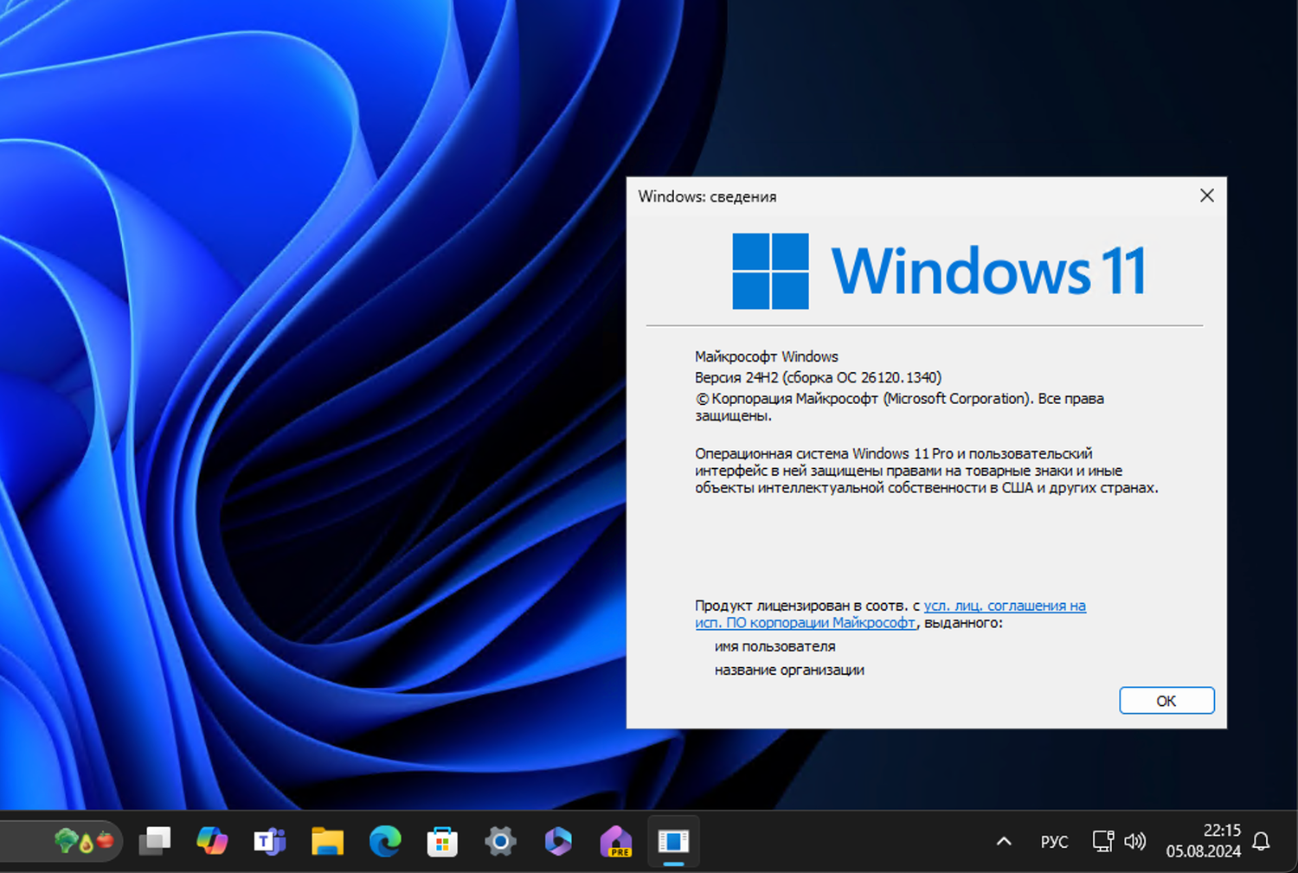The height and width of the screenshot is (873, 1298).
Task: Click the volume icon in the system tray
Action: 1134,840
